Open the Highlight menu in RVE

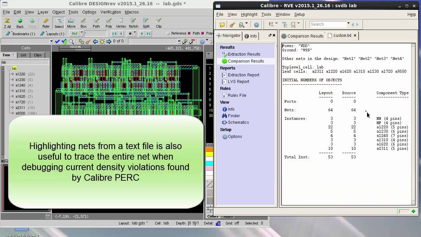coord(249,14)
